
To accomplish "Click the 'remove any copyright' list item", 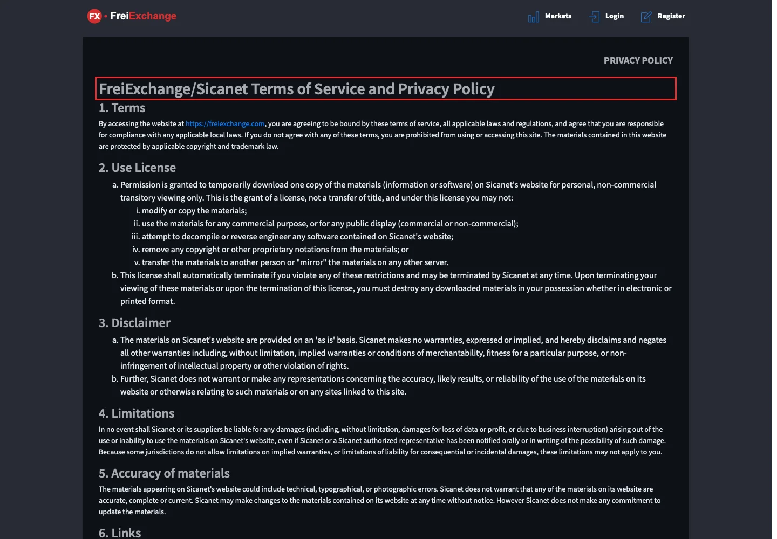I will [275, 250].
